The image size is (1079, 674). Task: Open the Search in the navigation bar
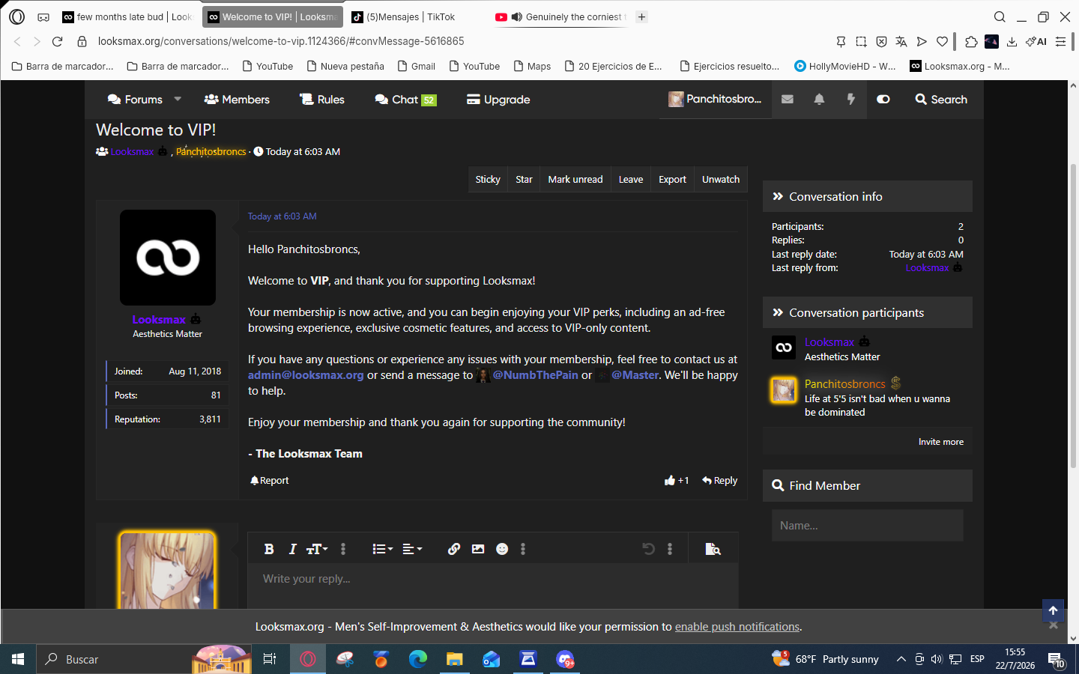[x=941, y=99]
